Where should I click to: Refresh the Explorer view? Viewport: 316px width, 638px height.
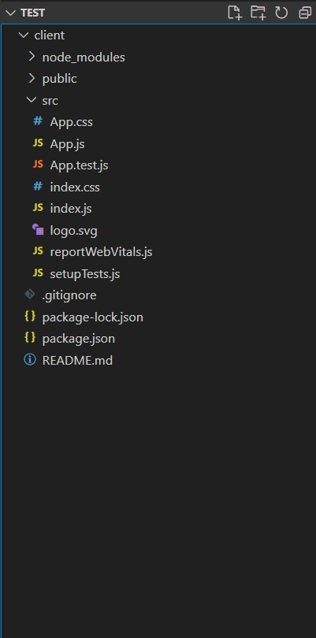point(281,13)
